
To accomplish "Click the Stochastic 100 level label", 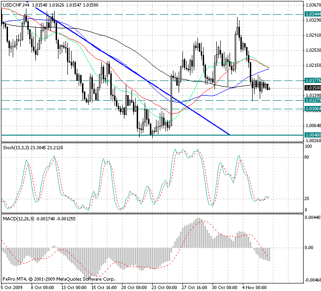I will [309, 146].
